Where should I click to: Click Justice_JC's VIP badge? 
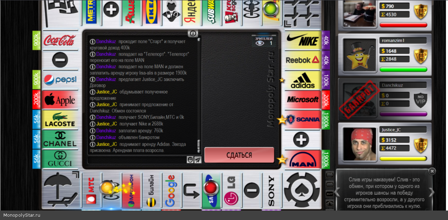(421, 145)
